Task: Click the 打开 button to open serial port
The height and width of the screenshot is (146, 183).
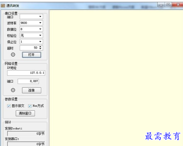Action: [x=32, y=55]
